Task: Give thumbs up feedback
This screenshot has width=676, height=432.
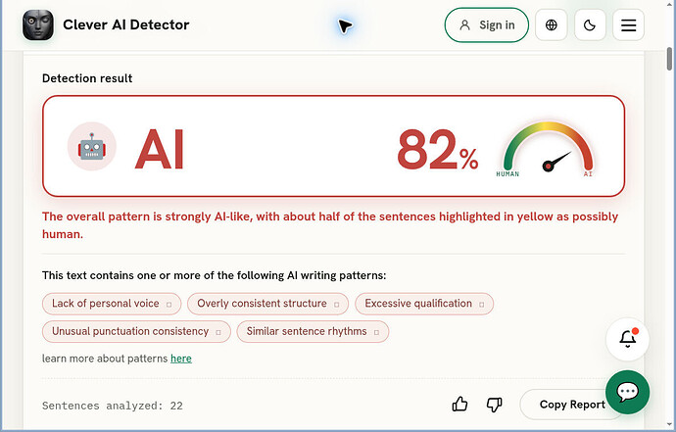Action: pyautogui.click(x=459, y=405)
